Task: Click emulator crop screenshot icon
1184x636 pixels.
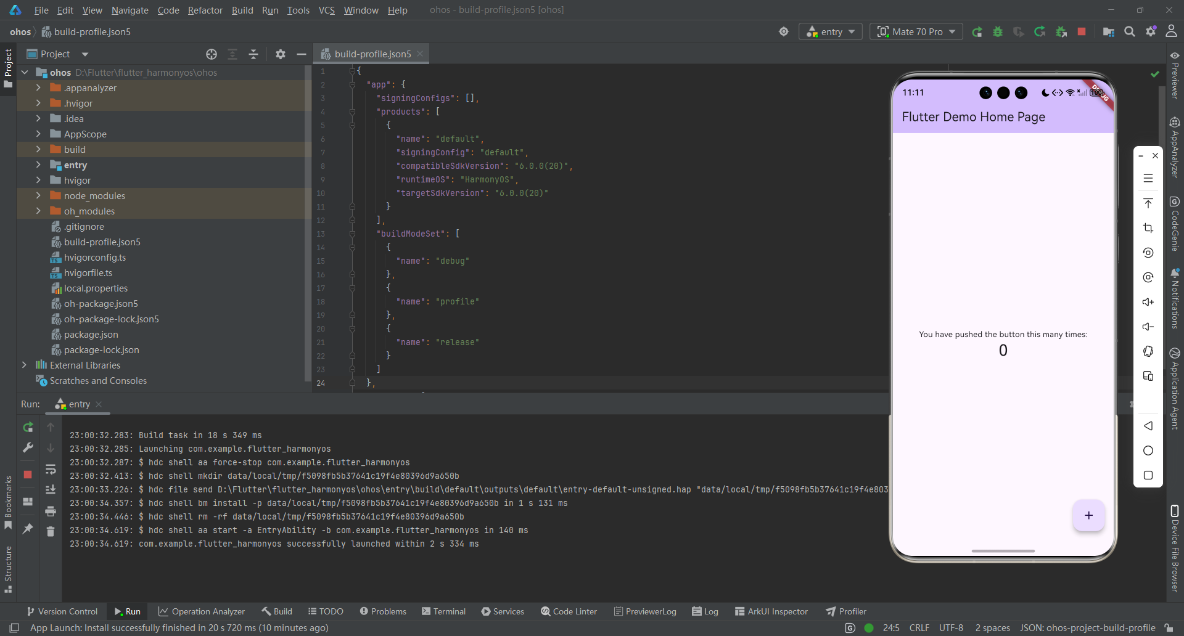Action: 1148,228
